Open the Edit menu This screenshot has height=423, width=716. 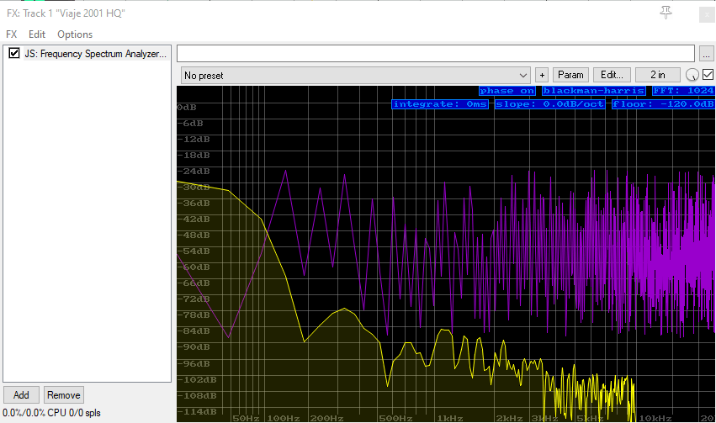[x=36, y=34]
